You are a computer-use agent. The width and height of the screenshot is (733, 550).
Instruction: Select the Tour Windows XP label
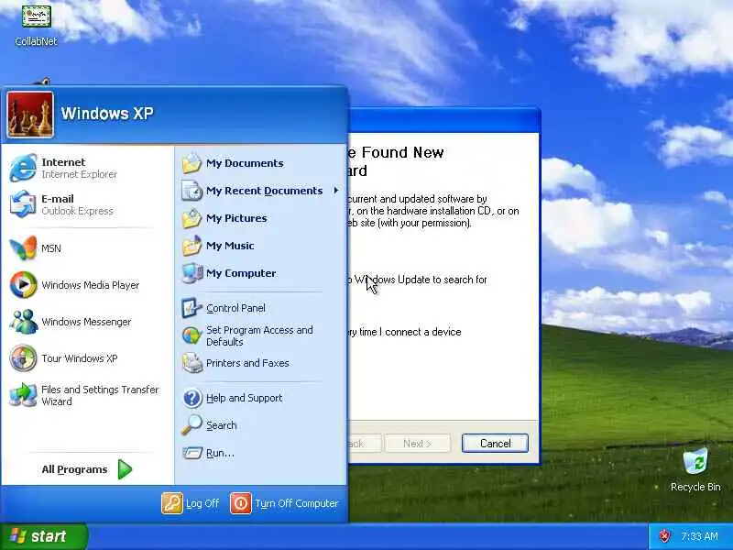pyautogui.click(x=80, y=358)
